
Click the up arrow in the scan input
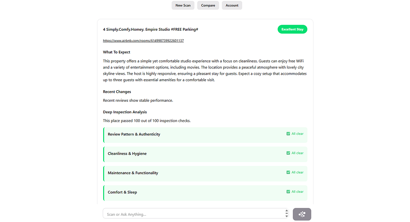(287, 211)
